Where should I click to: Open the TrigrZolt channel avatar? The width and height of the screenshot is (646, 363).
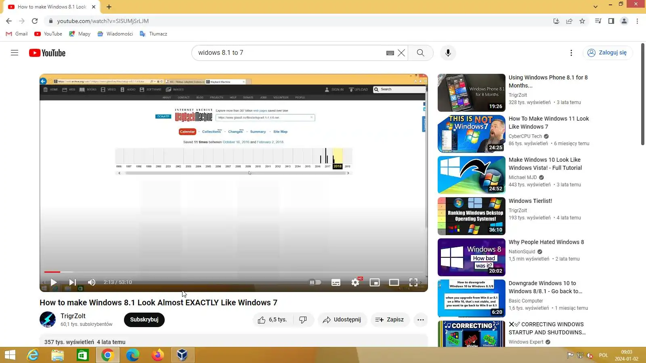(x=48, y=320)
